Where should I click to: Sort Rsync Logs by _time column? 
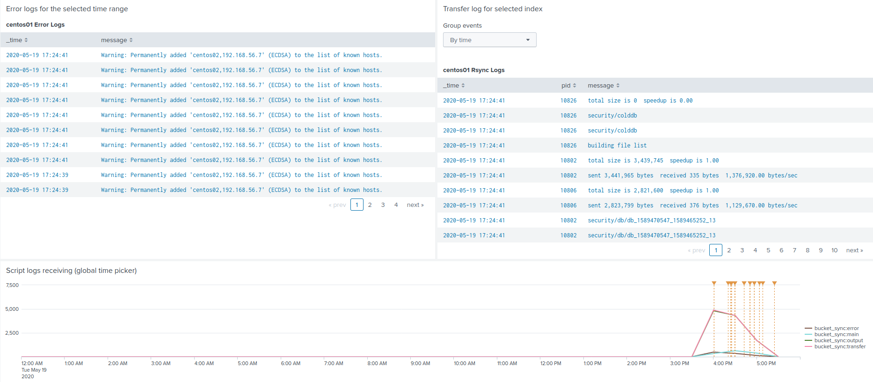[454, 86]
